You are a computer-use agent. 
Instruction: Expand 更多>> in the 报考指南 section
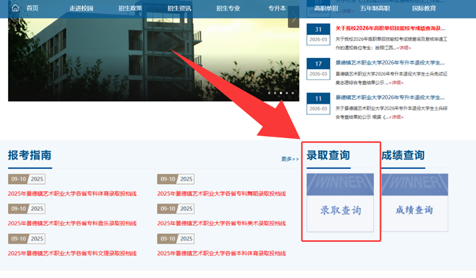289,159
